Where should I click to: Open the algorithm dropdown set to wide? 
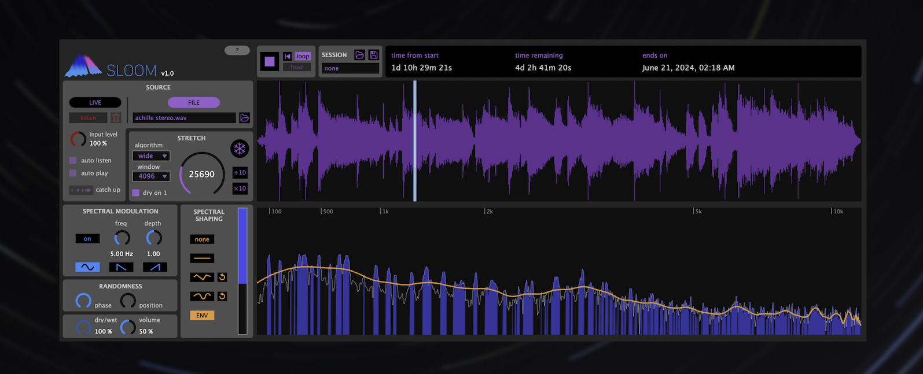pos(151,156)
